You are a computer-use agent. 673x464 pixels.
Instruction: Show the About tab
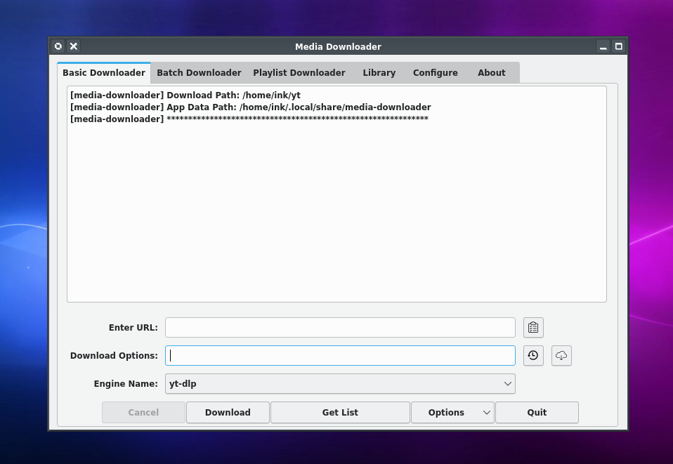coord(492,73)
